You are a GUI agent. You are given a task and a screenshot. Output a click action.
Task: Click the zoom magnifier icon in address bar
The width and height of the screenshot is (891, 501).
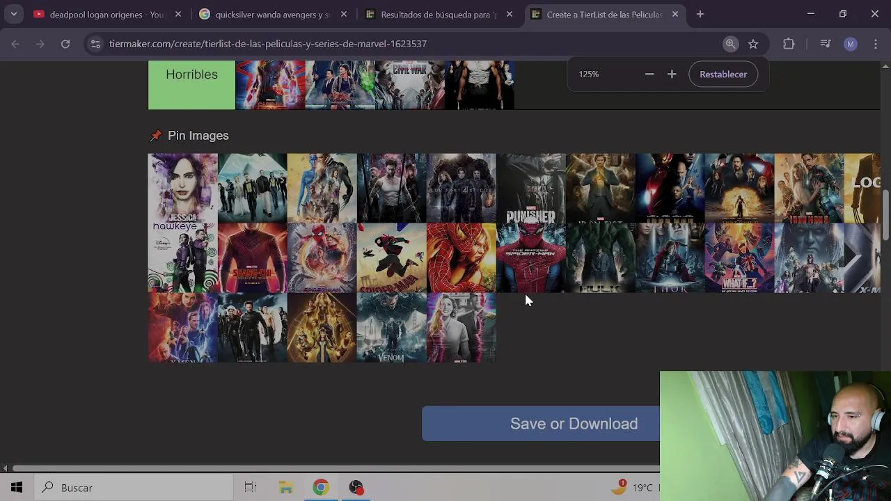pyautogui.click(x=730, y=44)
